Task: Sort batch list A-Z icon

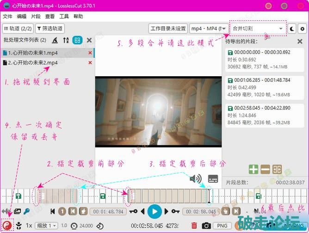Action: pos(66,40)
